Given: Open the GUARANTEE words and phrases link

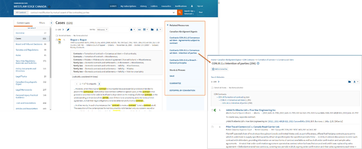Looking at the screenshot, I should click(175, 83).
